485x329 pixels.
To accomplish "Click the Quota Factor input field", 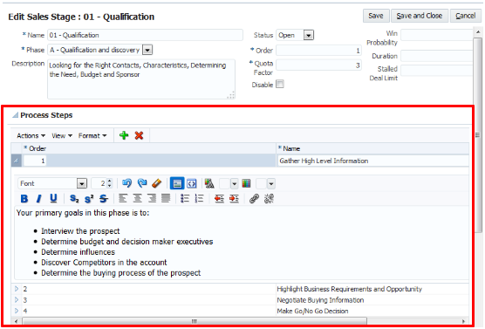I will [x=318, y=65].
